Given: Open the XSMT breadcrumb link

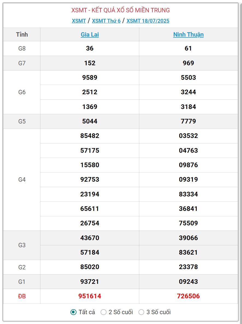Looking at the screenshot, I should pos(79,21).
